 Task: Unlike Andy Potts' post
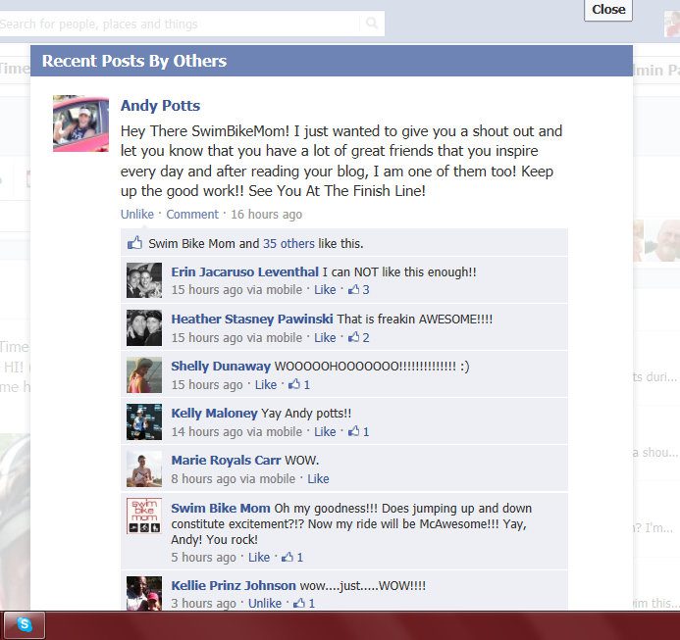tap(137, 214)
